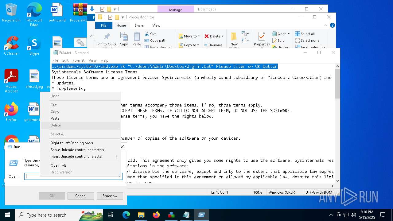Click the Paste ribbon icon in ProcessMonitor window
Image resolution: width=393 pixels, height=221 pixels.
(137, 39)
